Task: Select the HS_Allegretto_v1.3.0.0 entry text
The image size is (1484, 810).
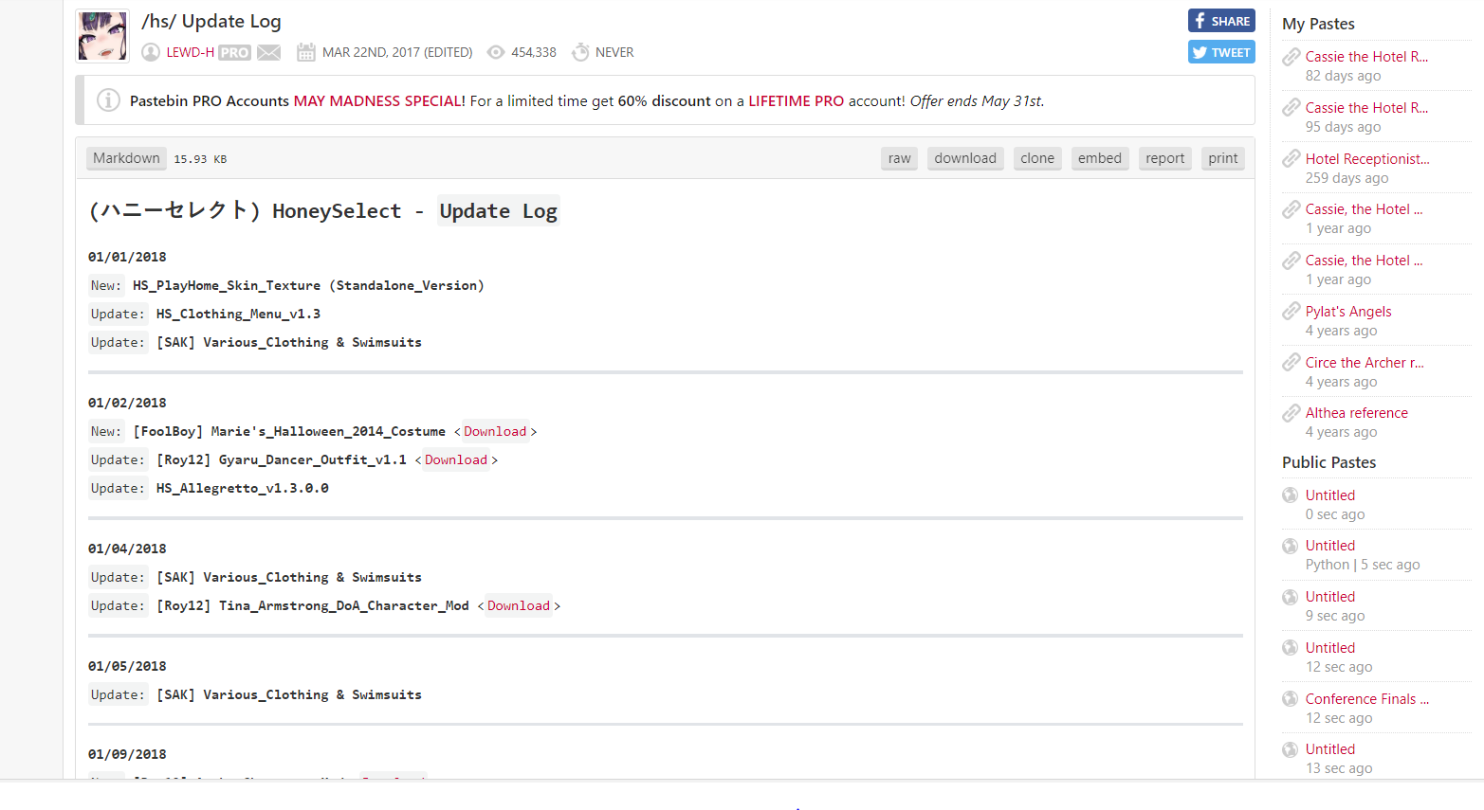Action: [x=243, y=488]
